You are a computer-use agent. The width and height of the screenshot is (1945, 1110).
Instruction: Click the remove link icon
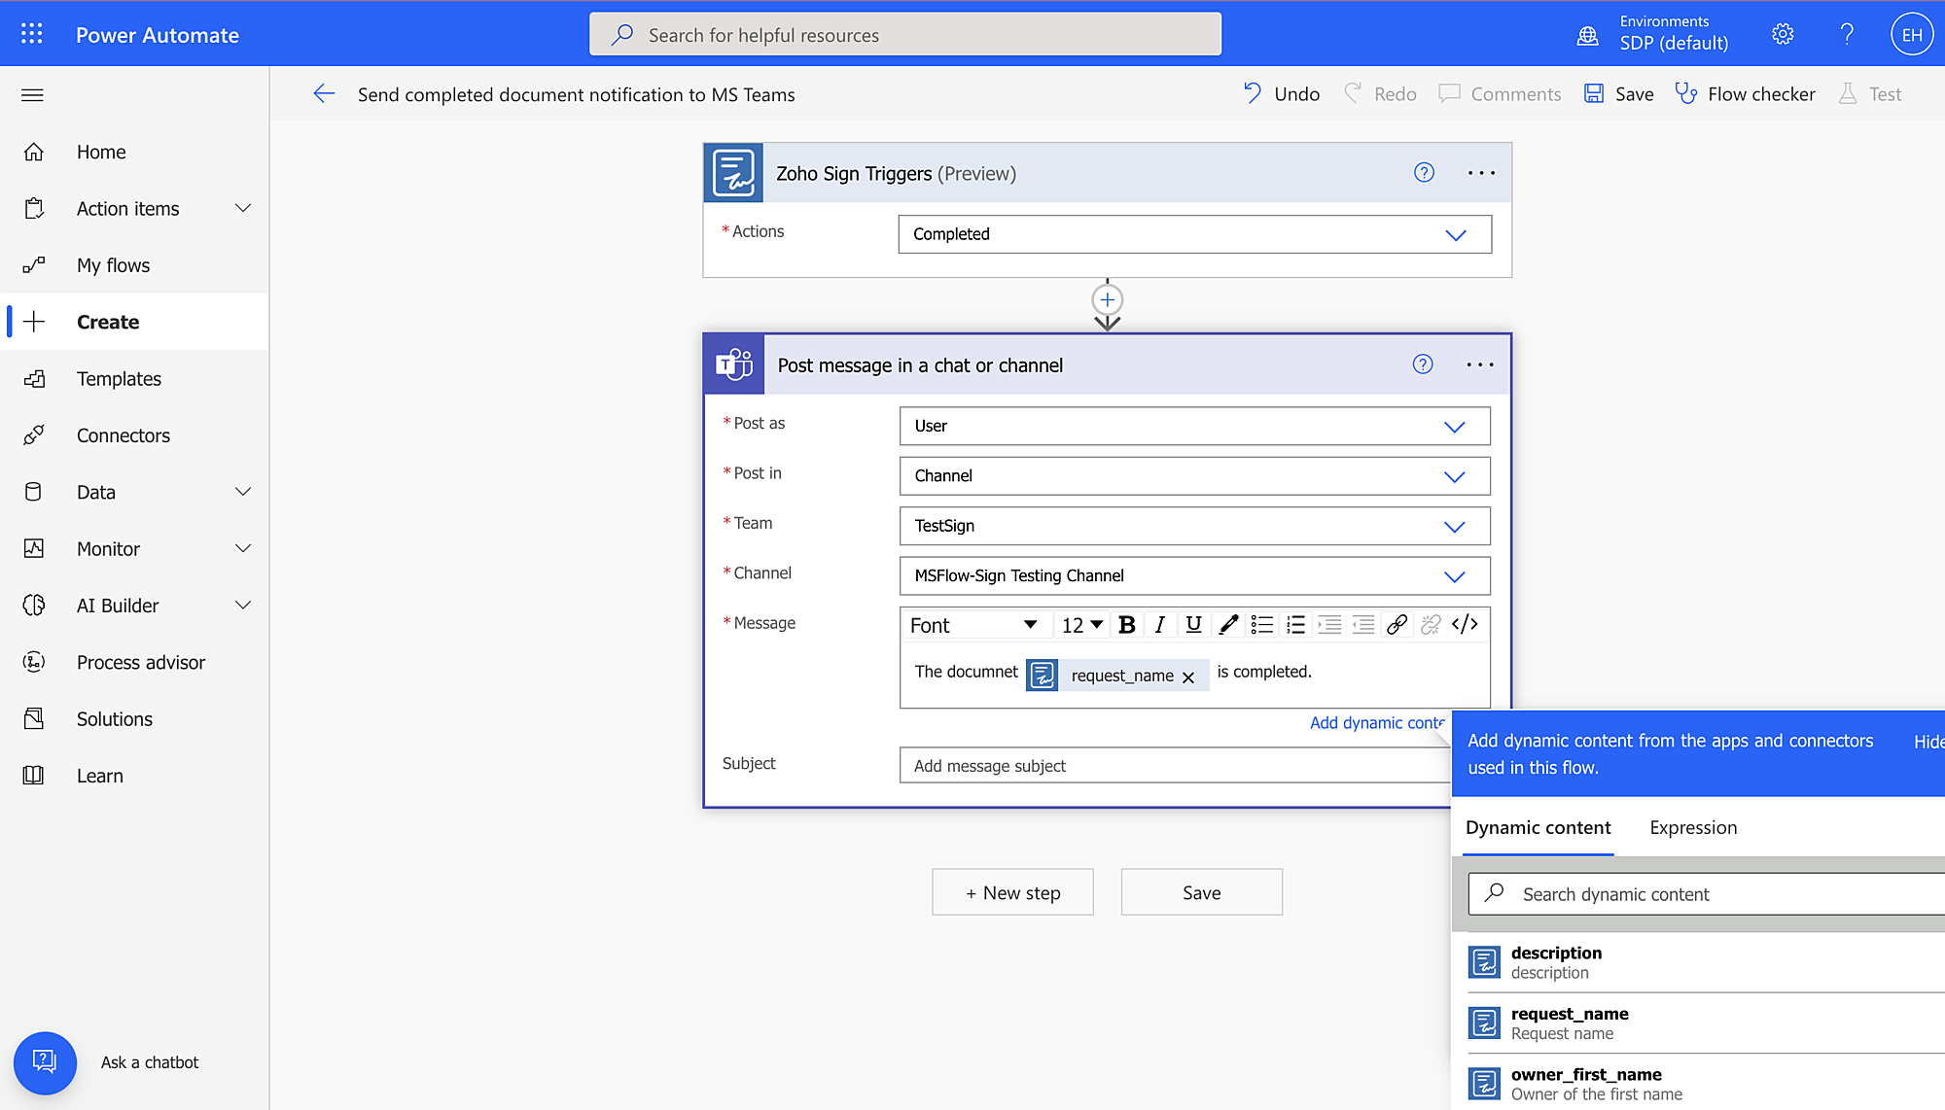pos(1431,625)
